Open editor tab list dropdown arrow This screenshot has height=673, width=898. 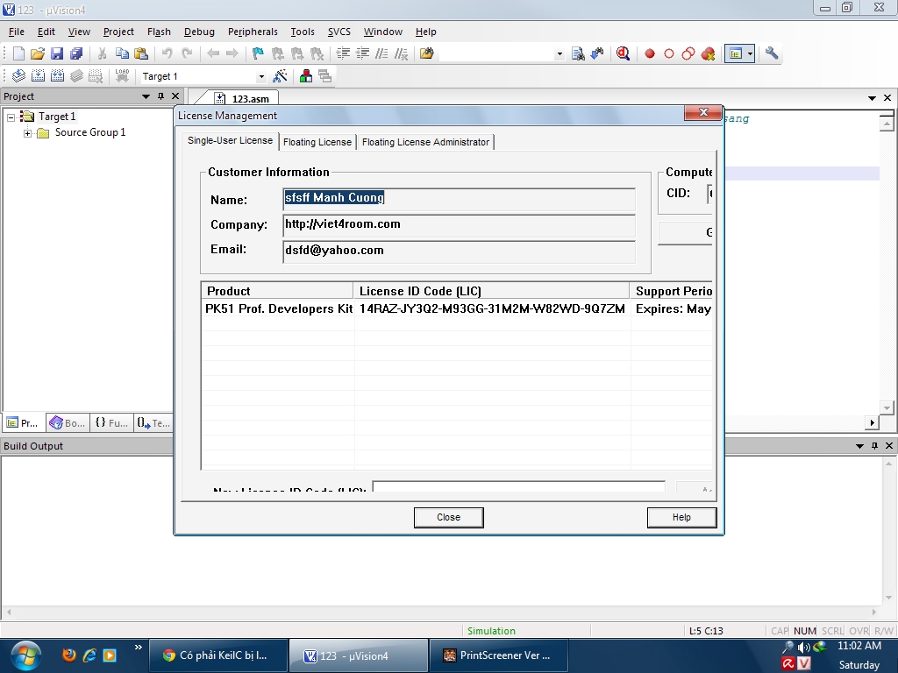[x=872, y=98]
